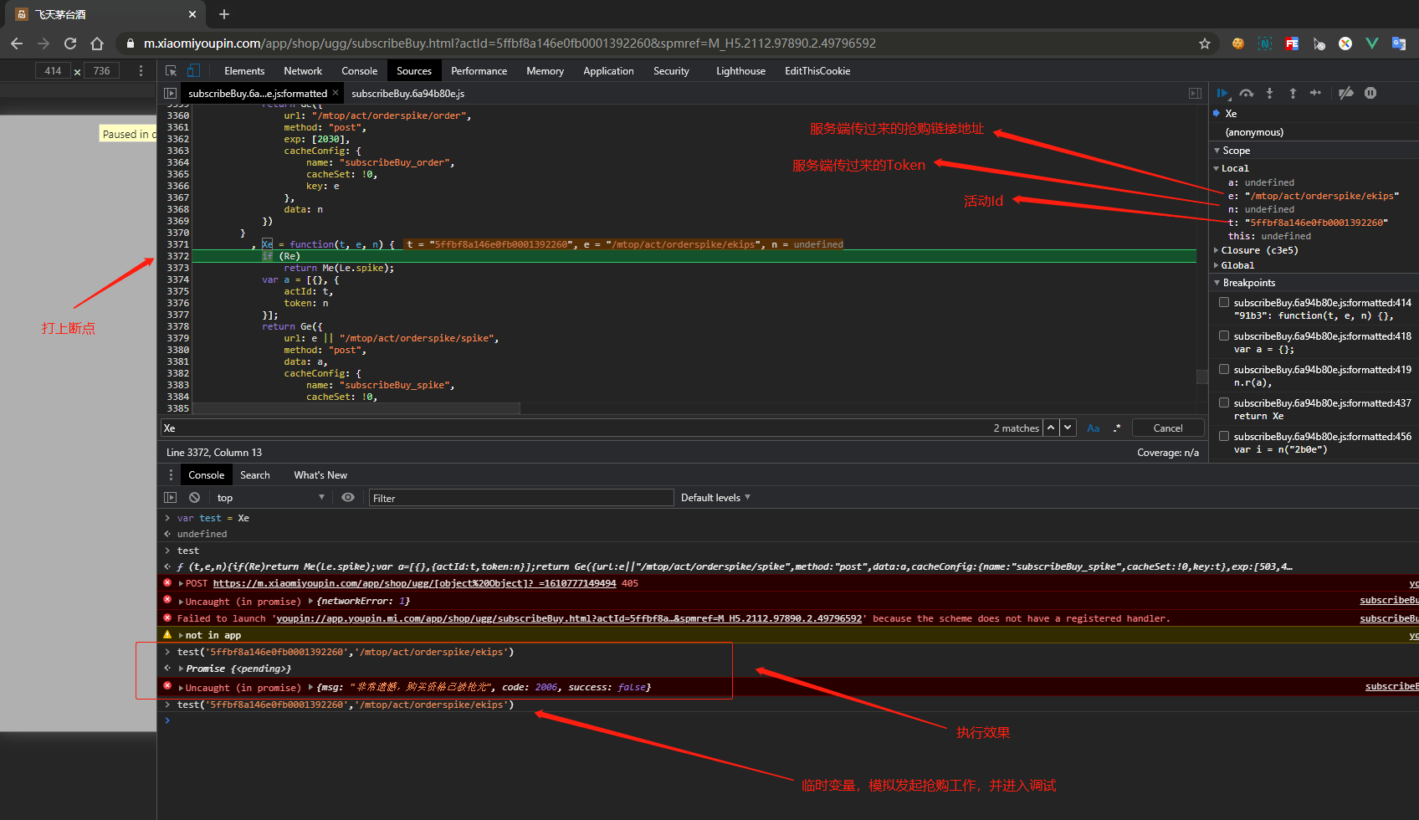This screenshot has height=820, width=1419.
Task: Select the inspect element picker tool
Action: 171,71
